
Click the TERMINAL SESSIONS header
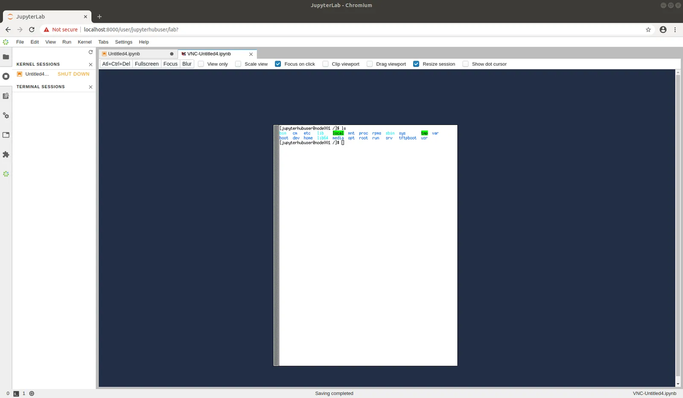(x=41, y=87)
